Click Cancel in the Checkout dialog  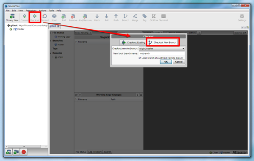(179, 62)
